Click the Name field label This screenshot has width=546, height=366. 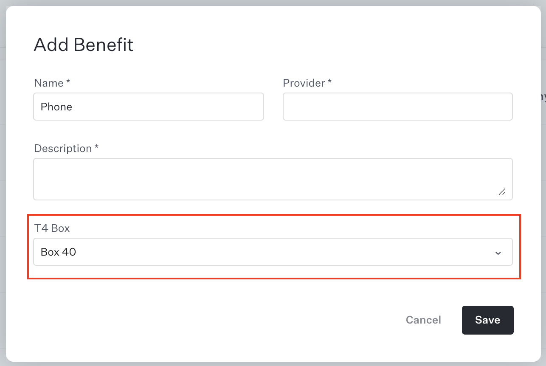(x=49, y=83)
